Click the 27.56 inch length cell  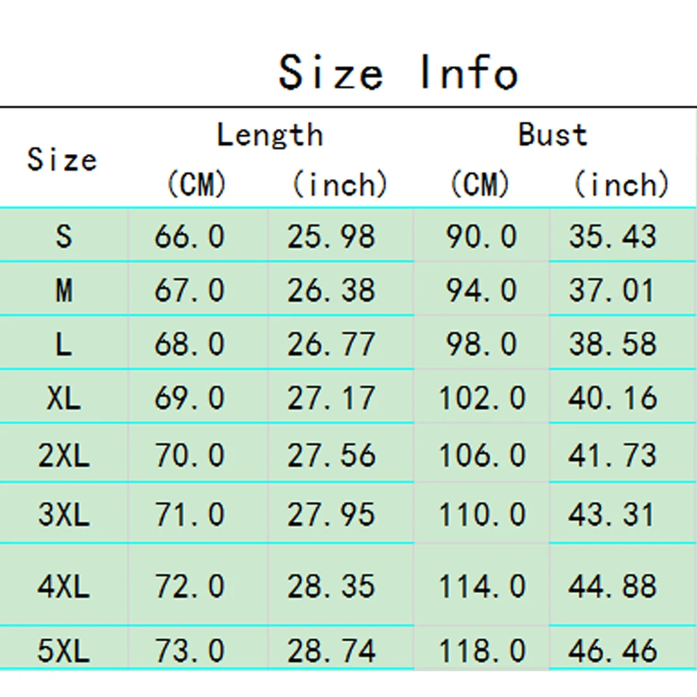click(331, 456)
